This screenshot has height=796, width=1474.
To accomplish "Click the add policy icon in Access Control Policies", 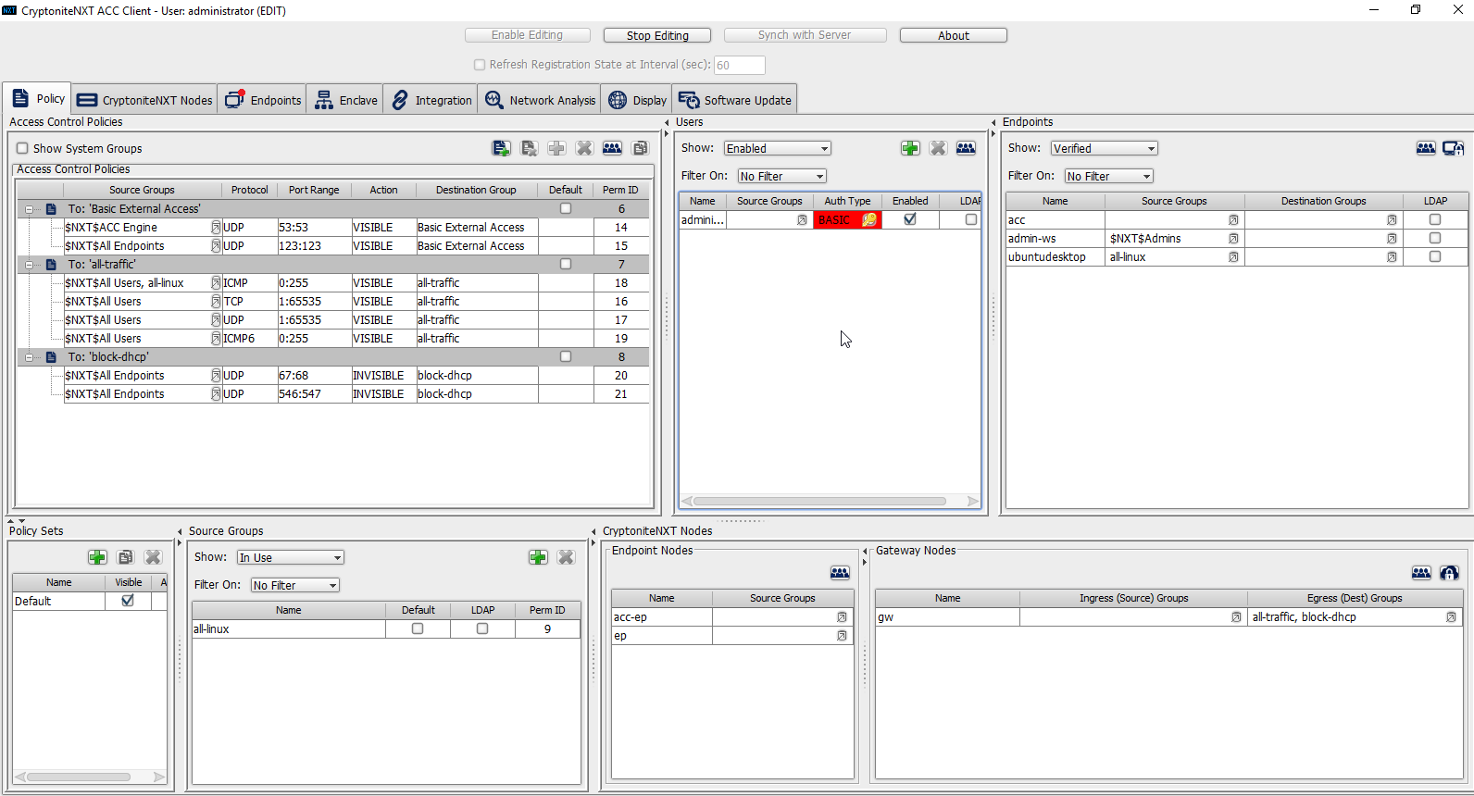I will point(501,148).
